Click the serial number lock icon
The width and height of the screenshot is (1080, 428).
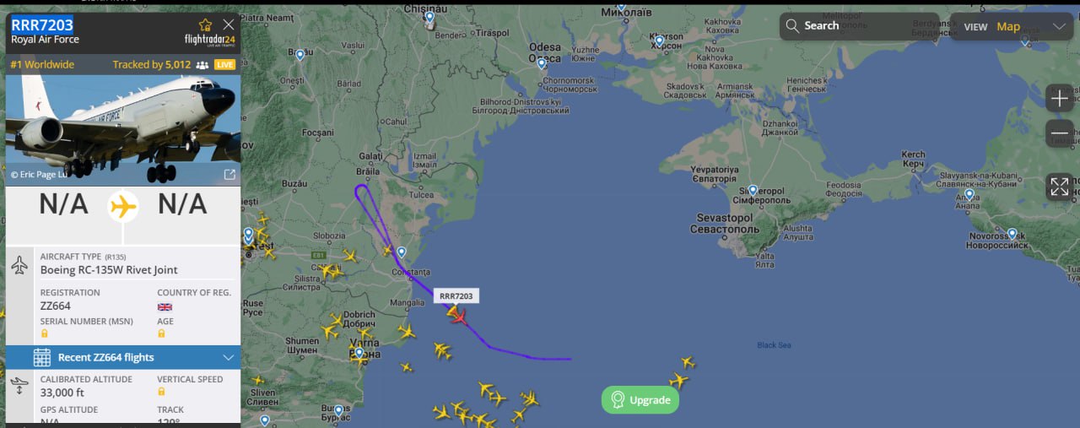pos(45,333)
